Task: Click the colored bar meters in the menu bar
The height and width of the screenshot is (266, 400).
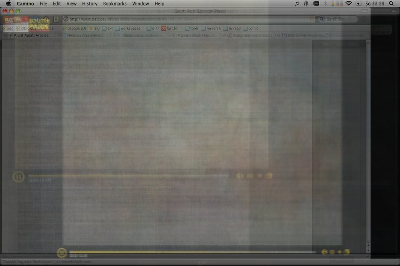Action: click(337, 3)
